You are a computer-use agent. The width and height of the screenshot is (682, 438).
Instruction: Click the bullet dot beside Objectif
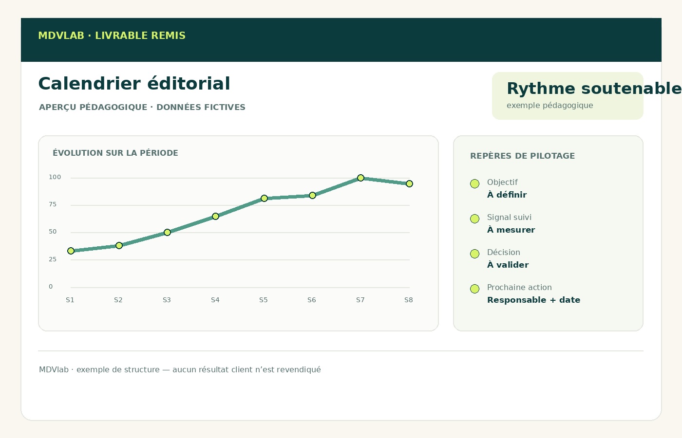[x=474, y=183]
